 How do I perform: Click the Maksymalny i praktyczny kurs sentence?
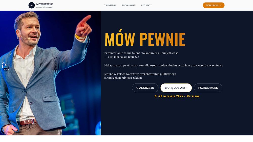163,65
